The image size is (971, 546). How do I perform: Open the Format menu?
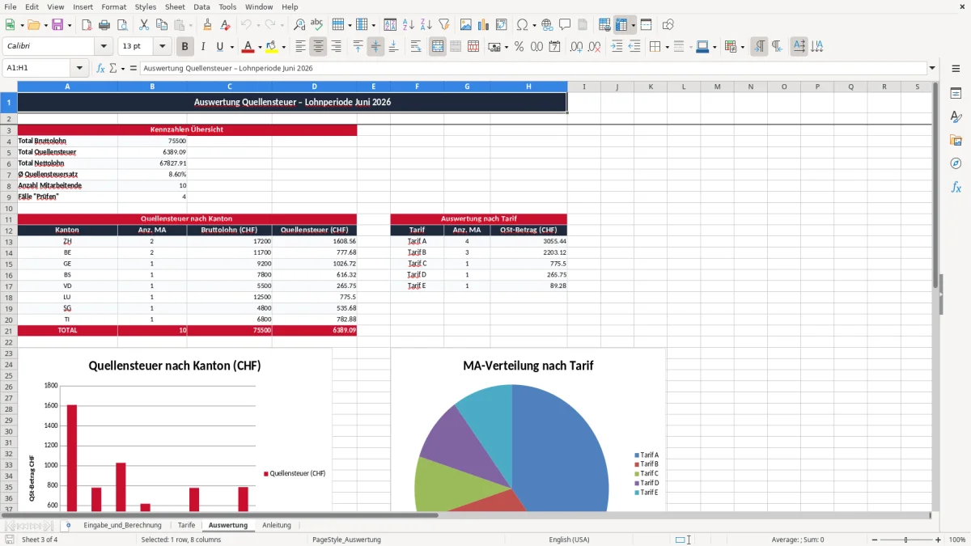tap(114, 6)
